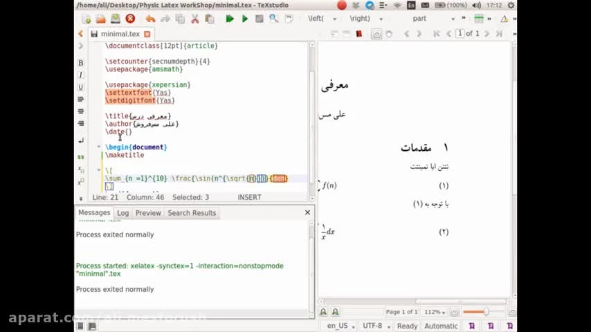Apply Italic formatting from the side toolbar
591x332 pixels.
pos(80,75)
